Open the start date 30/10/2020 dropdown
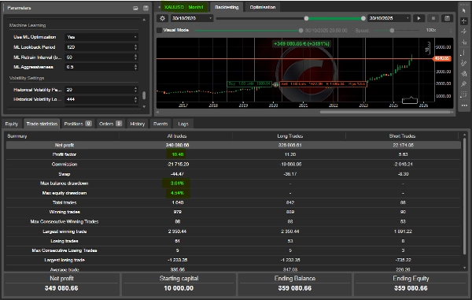The width and height of the screenshot is (472, 300). tap(192, 18)
